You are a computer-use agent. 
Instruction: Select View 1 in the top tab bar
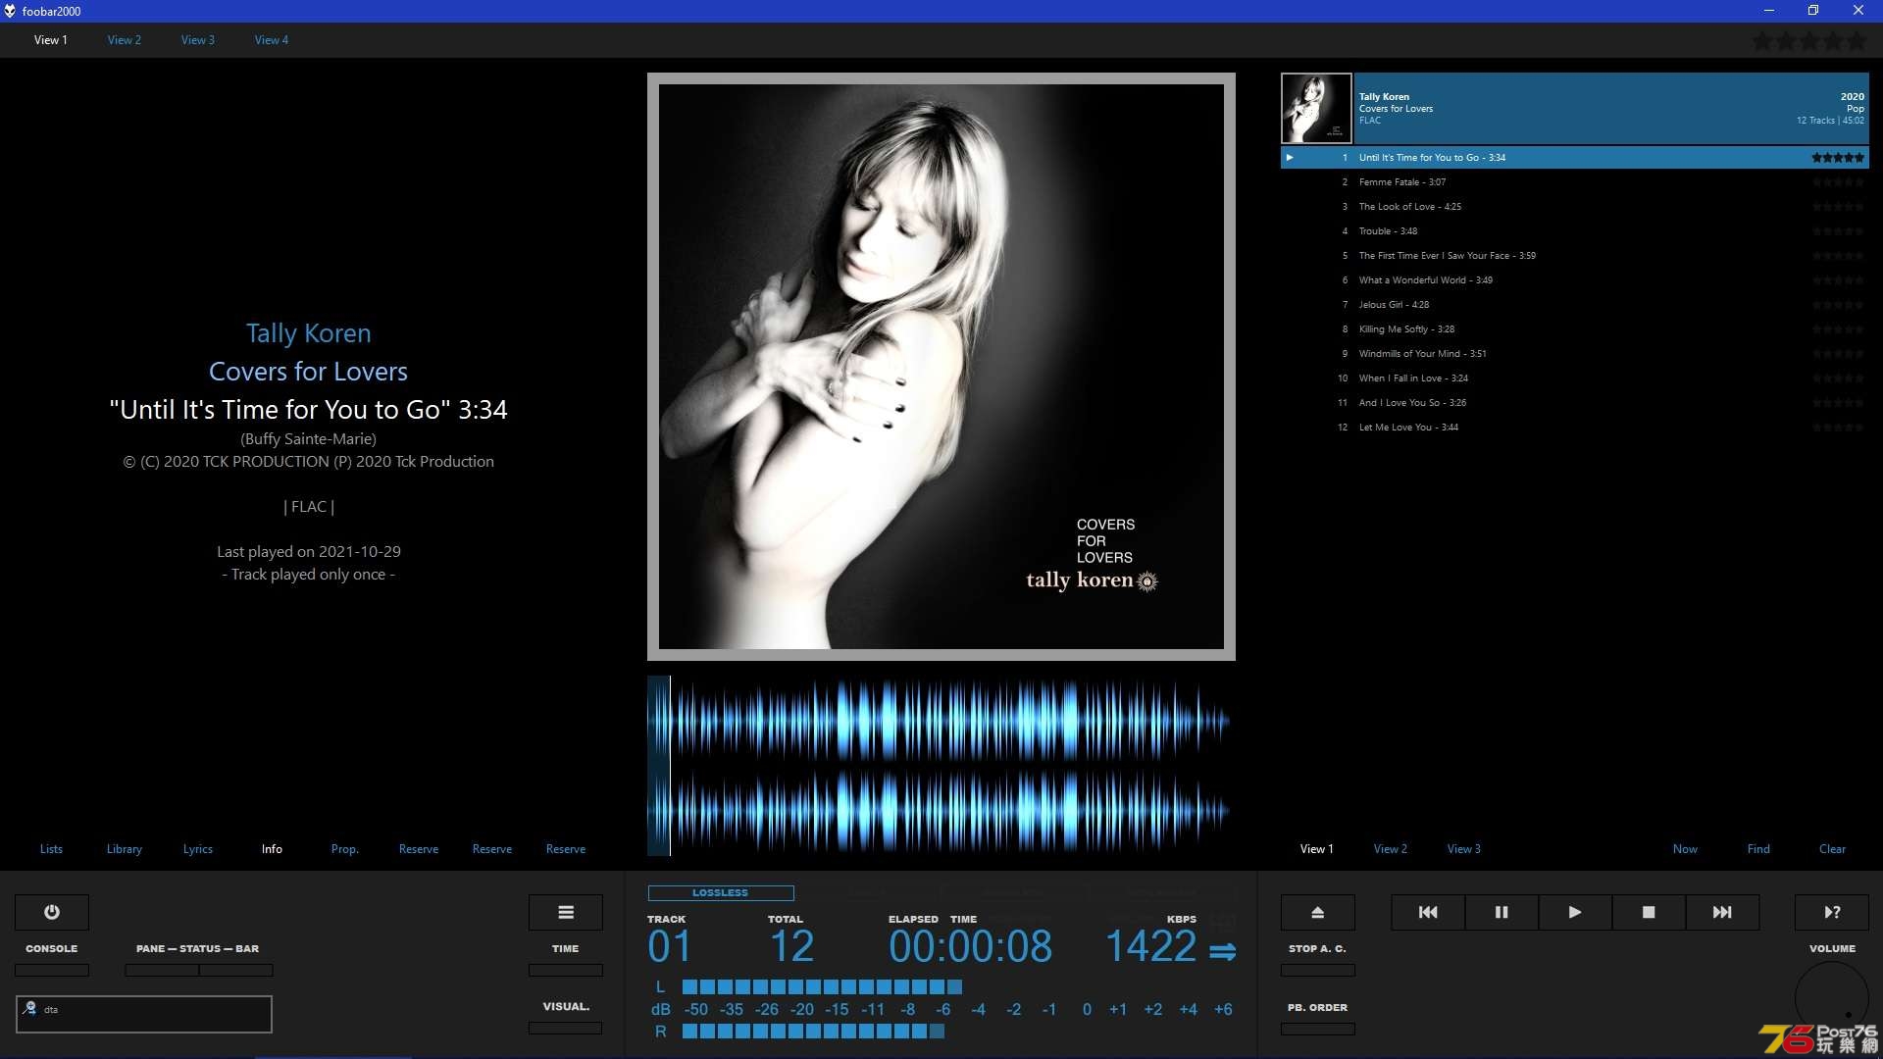click(51, 40)
